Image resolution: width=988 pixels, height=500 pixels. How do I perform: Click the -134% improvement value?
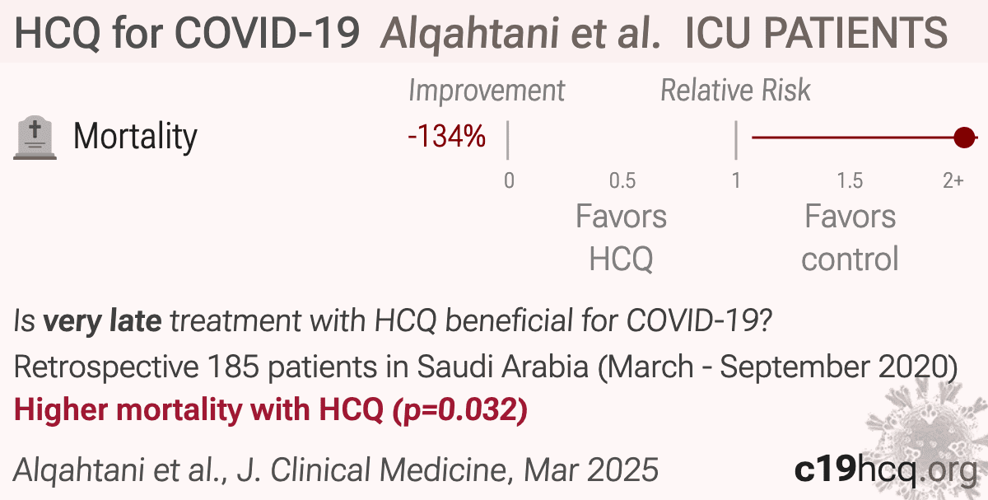[x=447, y=137]
